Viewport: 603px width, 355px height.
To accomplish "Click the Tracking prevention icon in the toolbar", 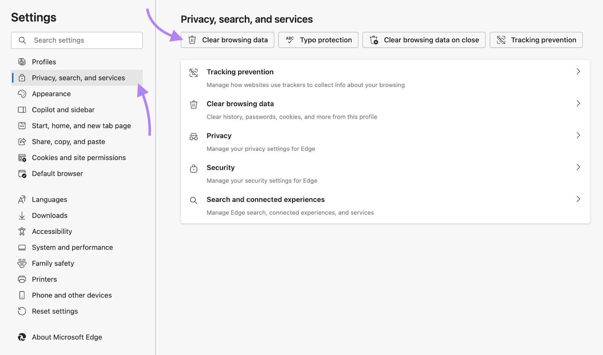I will [x=500, y=40].
